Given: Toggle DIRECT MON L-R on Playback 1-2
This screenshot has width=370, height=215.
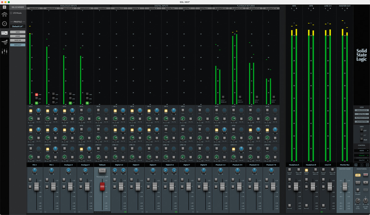Looking at the screenshot, I should tap(223, 97).
